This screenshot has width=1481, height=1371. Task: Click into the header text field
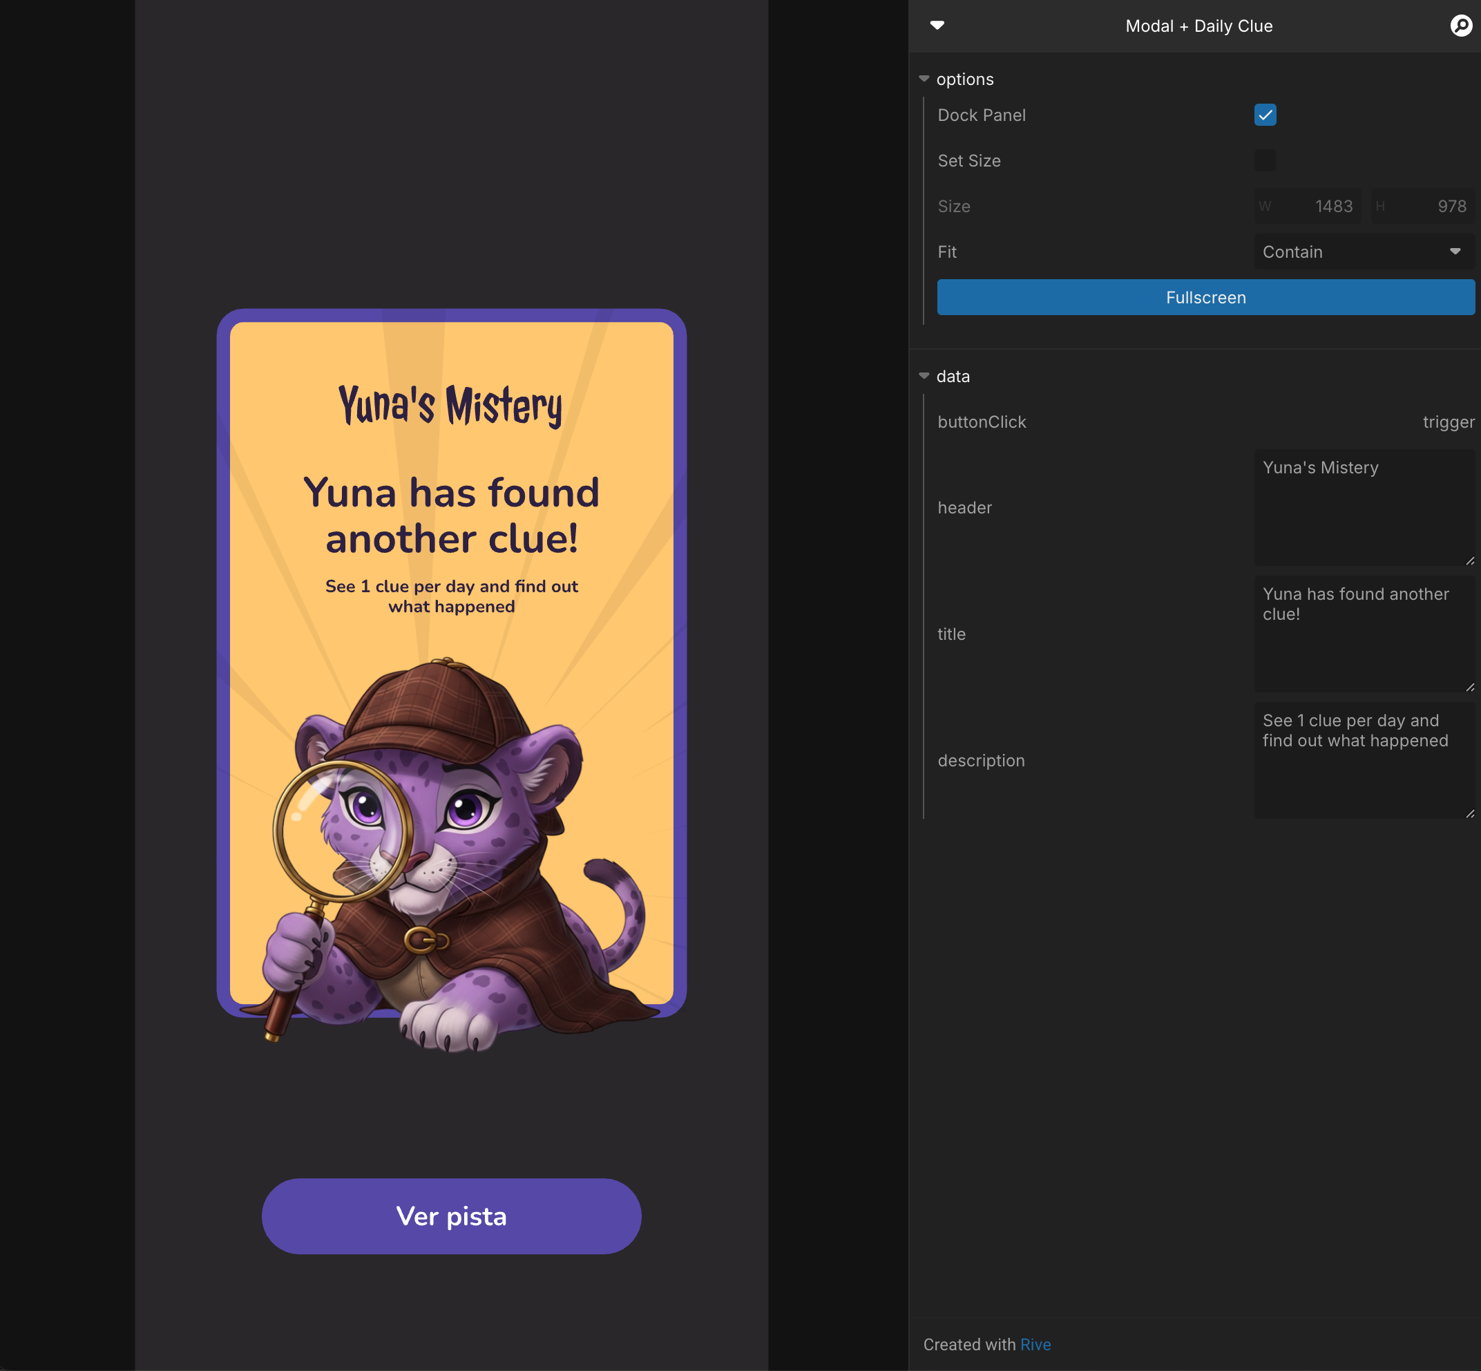(1363, 507)
